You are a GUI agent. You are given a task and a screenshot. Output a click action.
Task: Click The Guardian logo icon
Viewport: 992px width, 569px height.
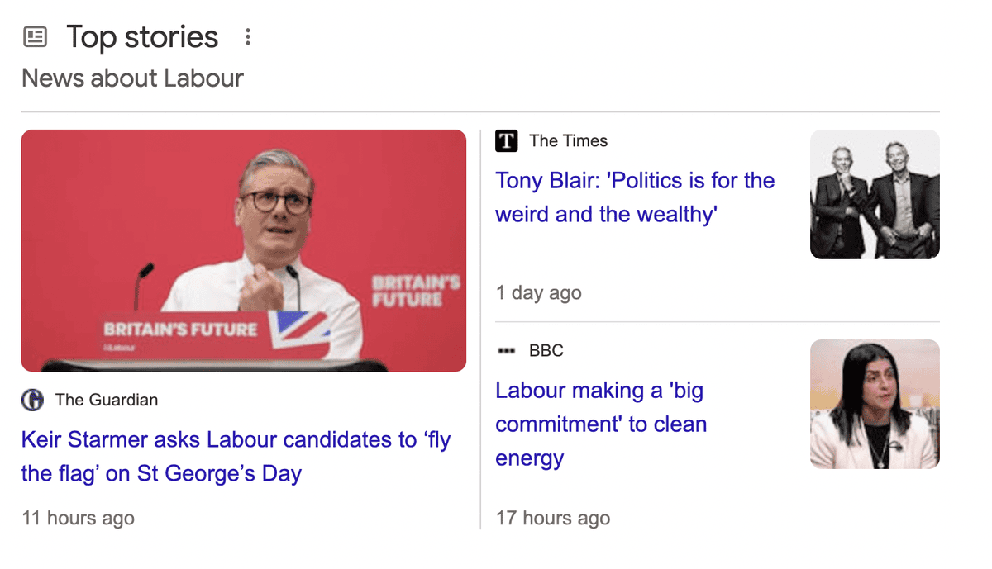pos(32,401)
